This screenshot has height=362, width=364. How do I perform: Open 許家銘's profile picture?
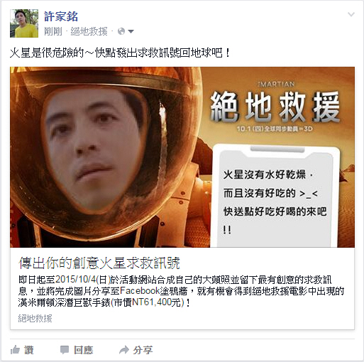point(24,23)
